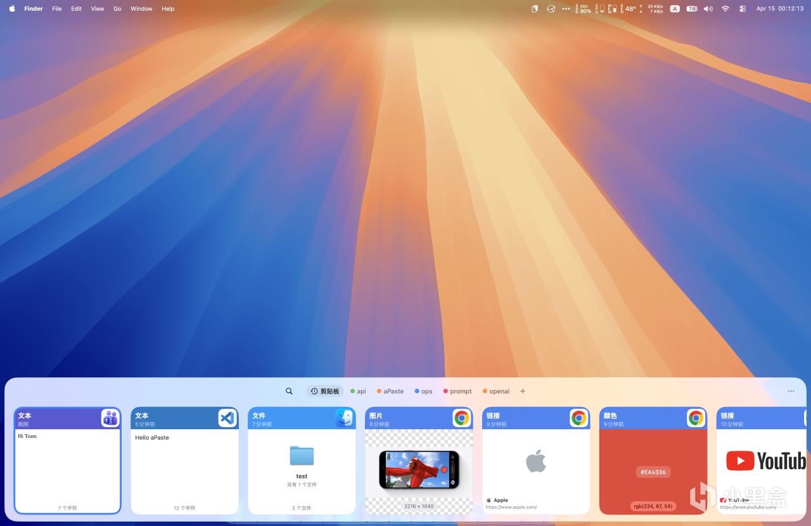Click the gray Apple logo in the link card

(536, 461)
